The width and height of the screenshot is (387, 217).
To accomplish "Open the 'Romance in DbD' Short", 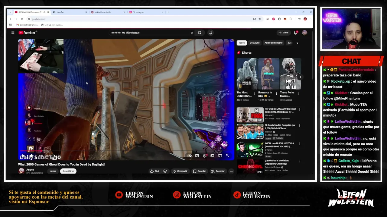I will (x=268, y=74).
